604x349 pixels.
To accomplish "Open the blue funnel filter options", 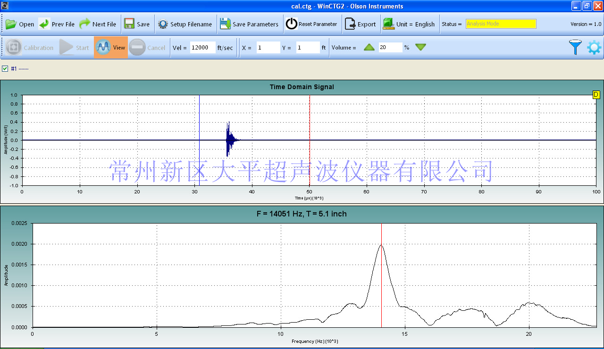I will (x=575, y=47).
